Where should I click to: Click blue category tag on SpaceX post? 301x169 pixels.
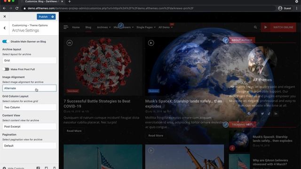pos(154,91)
